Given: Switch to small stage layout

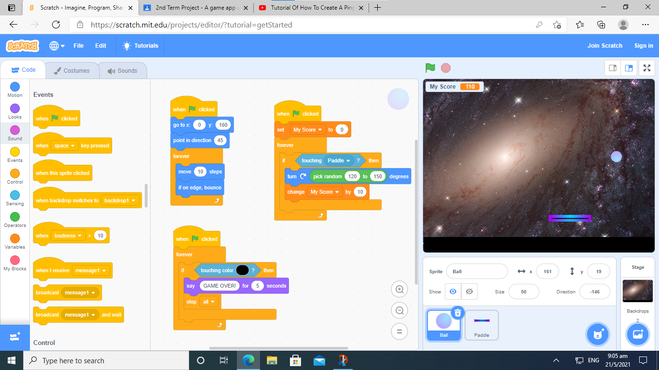Looking at the screenshot, I should coord(613,68).
